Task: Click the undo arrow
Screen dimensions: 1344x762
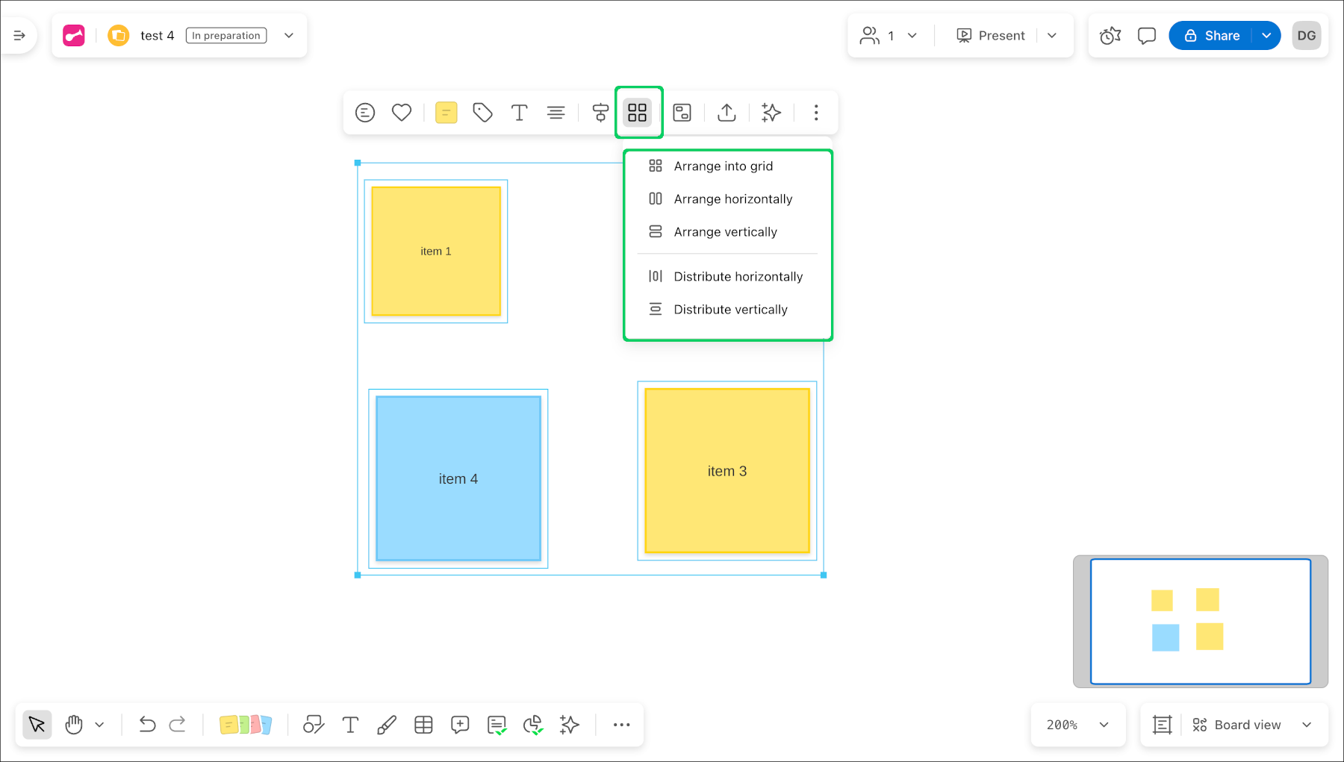Action: coord(147,725)
